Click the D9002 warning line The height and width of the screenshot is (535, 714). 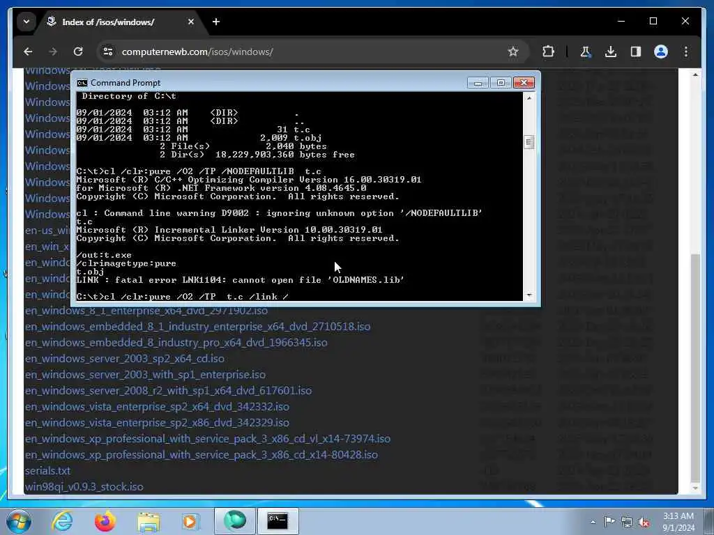coord(279,213)
